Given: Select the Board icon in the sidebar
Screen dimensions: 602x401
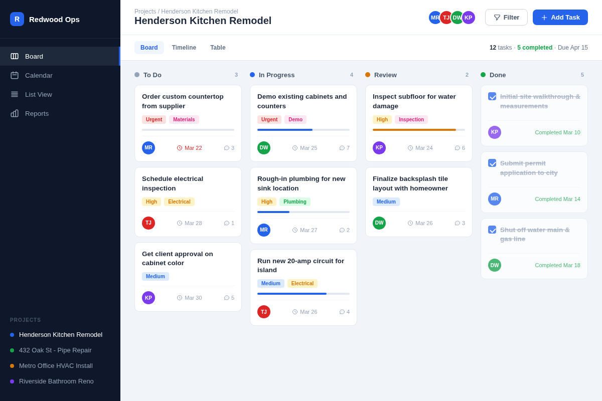Looking at the screenshot, I should pyautogui.click(x=16, y=56).
